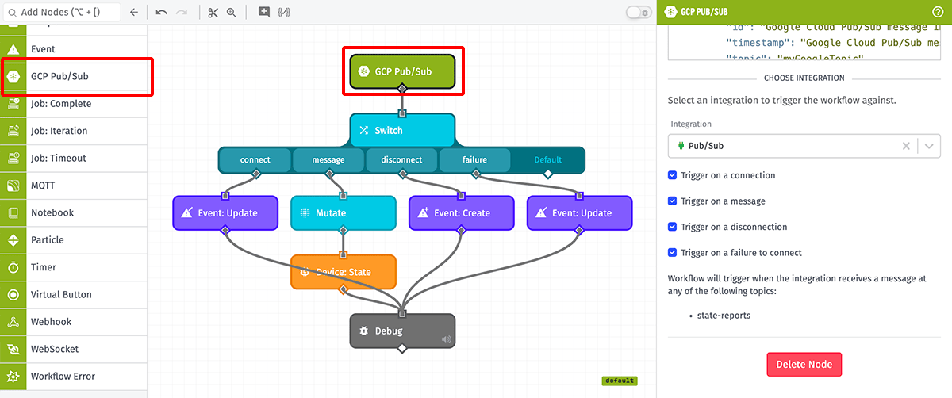952x398 pixels.
Task: Select the Device: State node
Action: pos(343,272)
